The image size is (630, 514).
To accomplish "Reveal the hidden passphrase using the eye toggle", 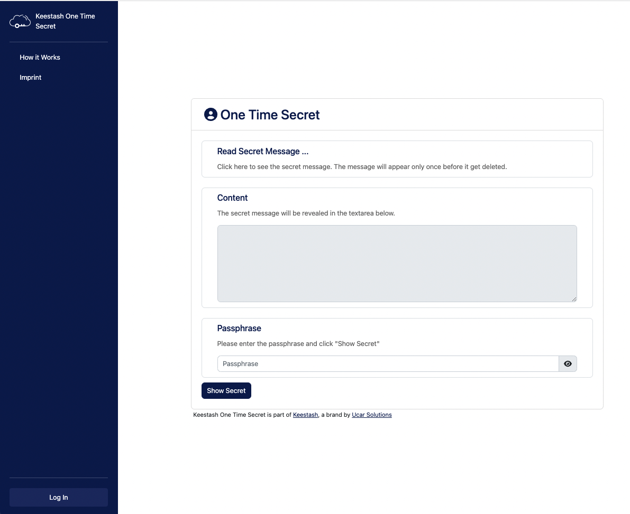I will (568, 363).
